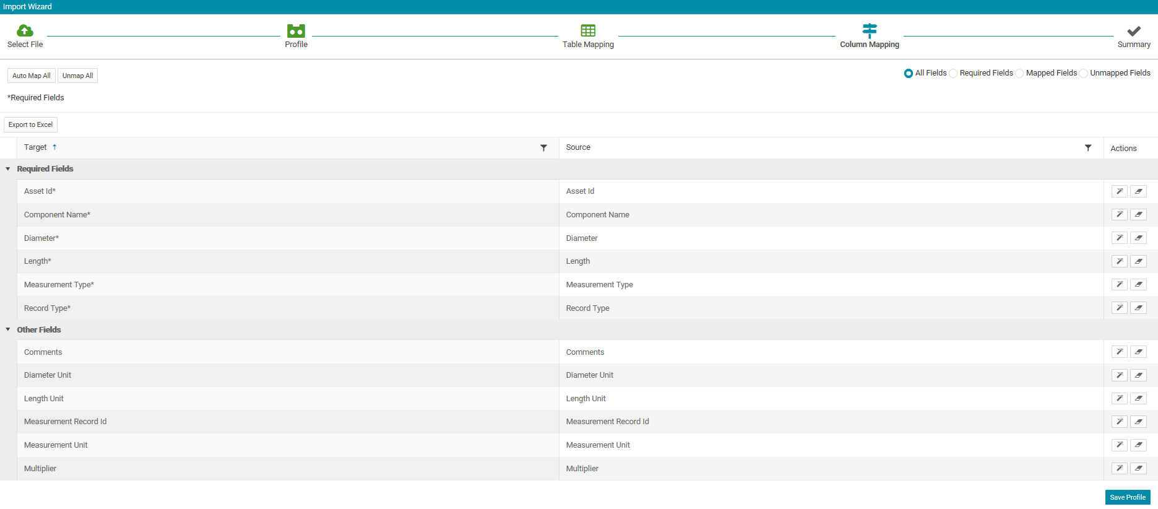Sort by the Target column header
Viewport: 1158px width, 509px height.
pos(35,147)
